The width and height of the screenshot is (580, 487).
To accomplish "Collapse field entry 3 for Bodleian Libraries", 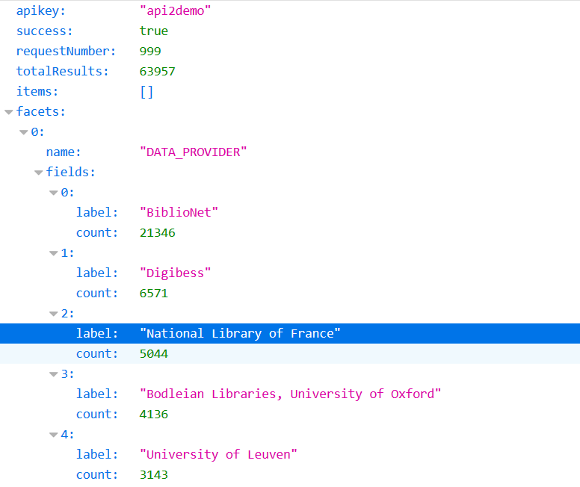I will pyautogui.click(x=53, y=374).
